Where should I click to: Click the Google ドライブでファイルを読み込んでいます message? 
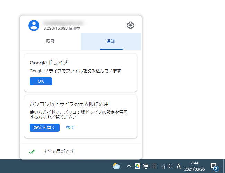75,71
